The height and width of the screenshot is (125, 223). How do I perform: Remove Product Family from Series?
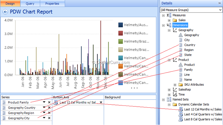pyautogui.click(x=49, y=102)
